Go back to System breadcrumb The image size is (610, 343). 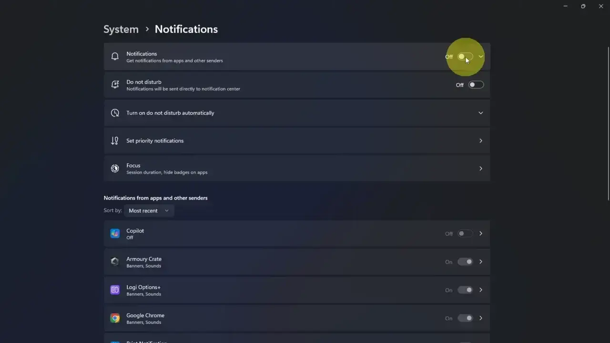(121, 29)
